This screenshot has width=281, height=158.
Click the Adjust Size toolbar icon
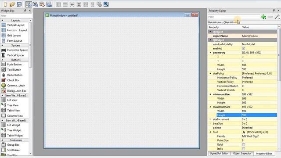point(106,4)
